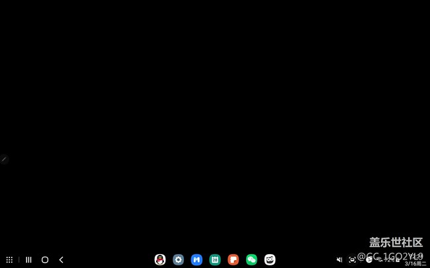This screenshot has width=430, height=268.
Task: Open the 3/16 date panel
Action: [x=415, y=264]
